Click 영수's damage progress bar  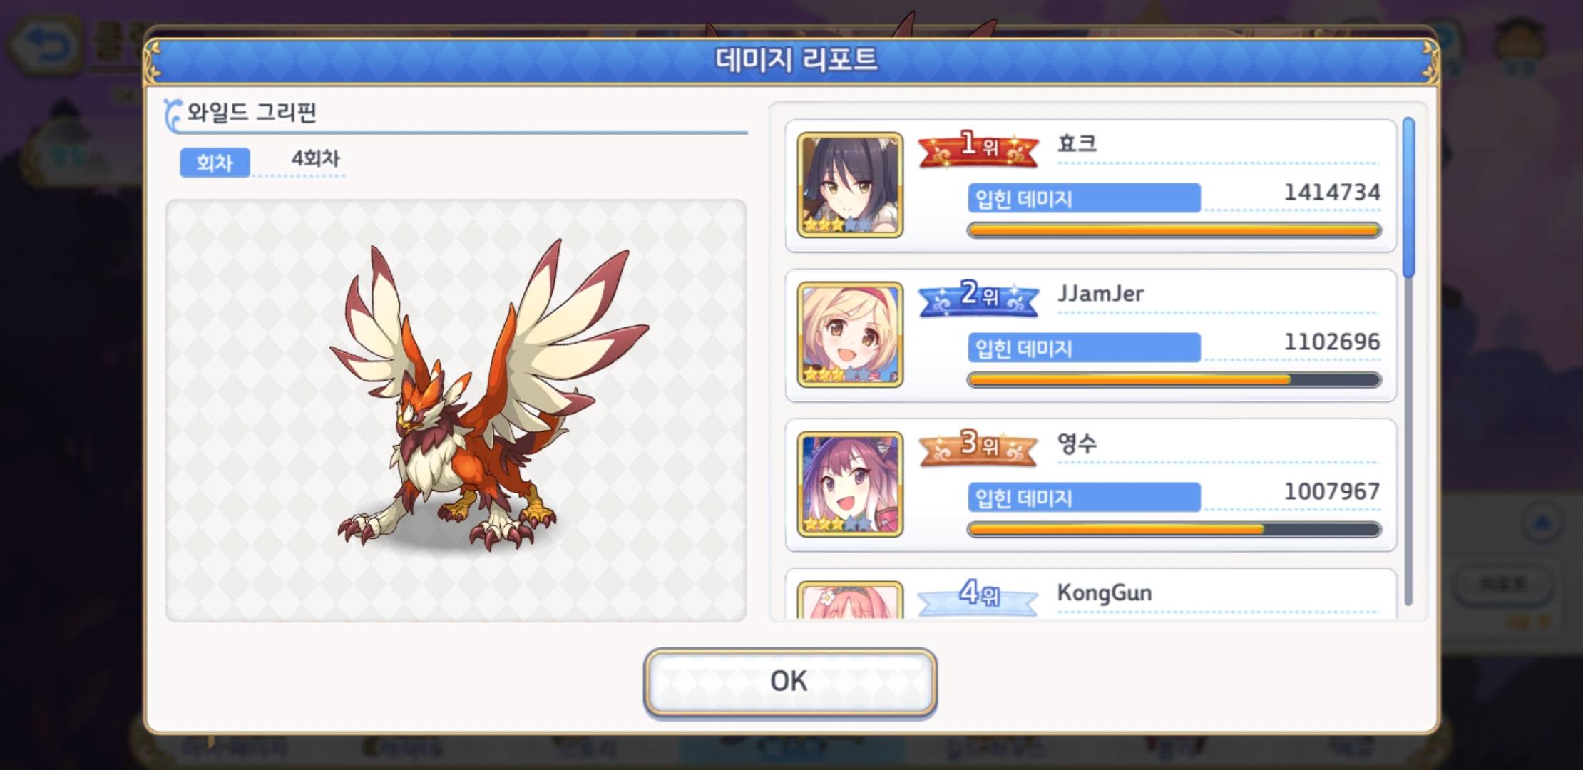1174,530
